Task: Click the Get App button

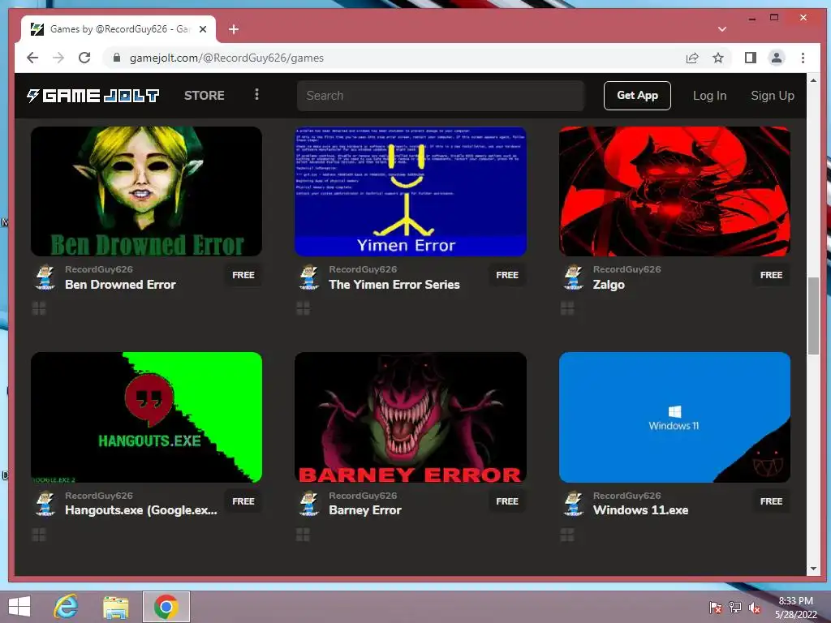Action: point(637,96)
